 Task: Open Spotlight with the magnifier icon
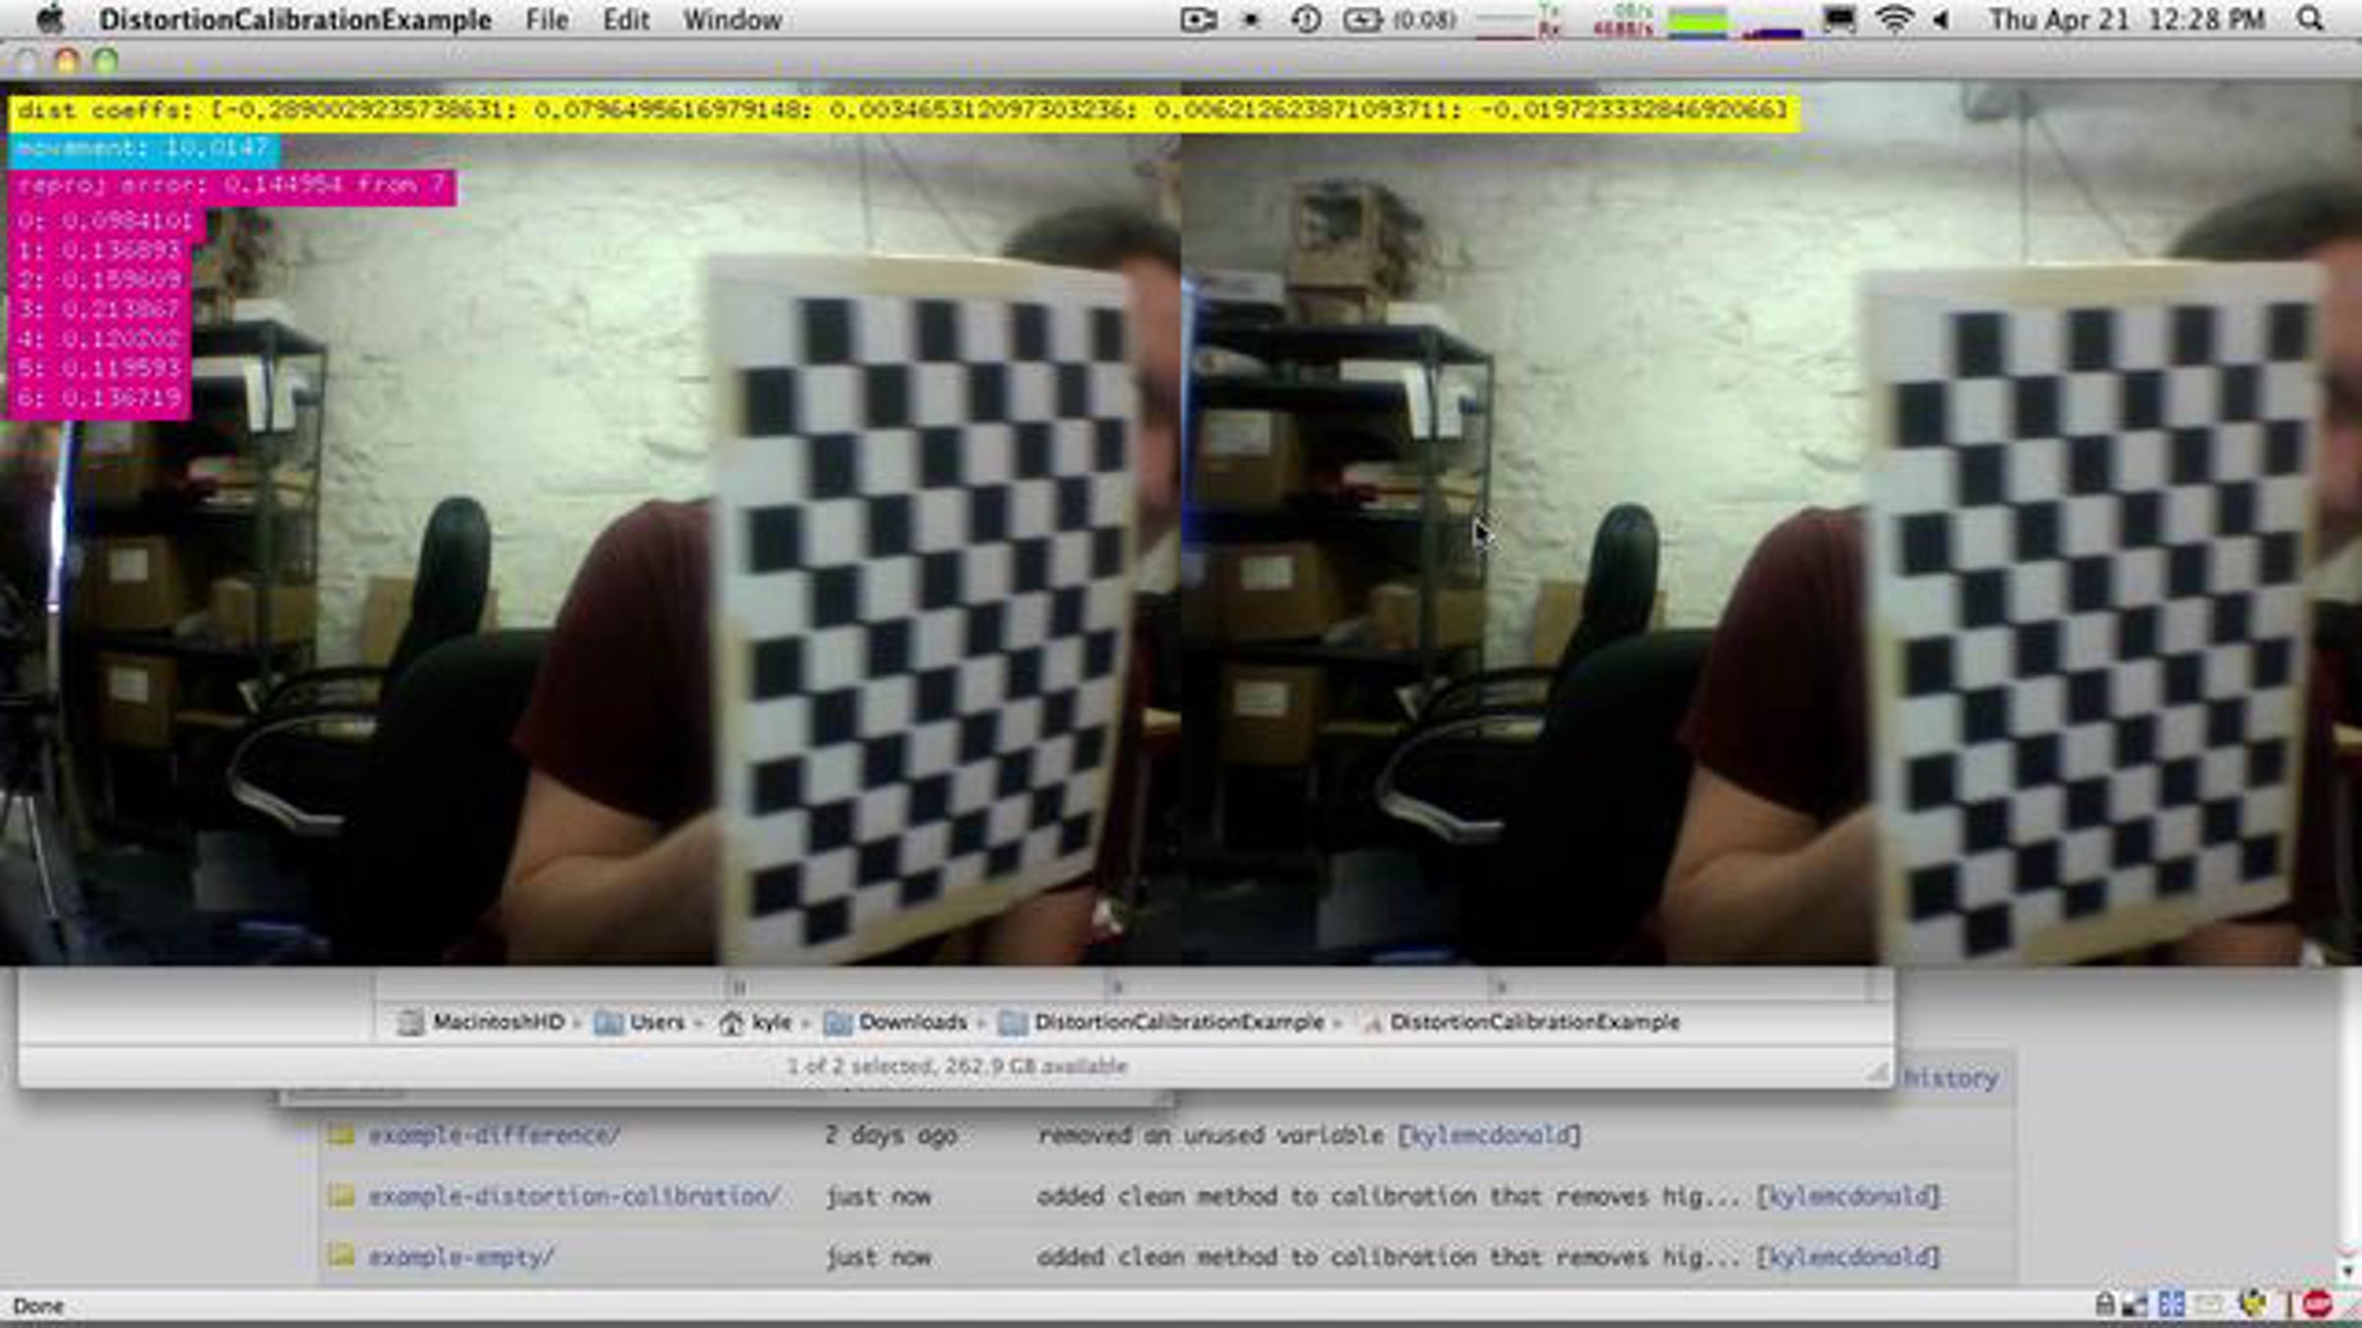[x=2308, y=19]
